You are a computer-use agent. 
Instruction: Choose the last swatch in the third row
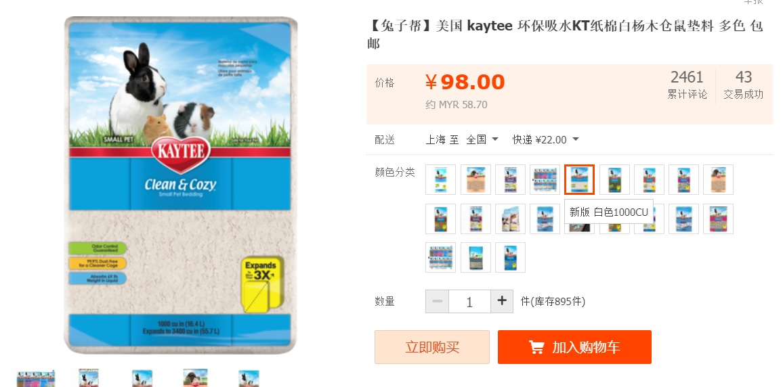(x=510, y=257)
